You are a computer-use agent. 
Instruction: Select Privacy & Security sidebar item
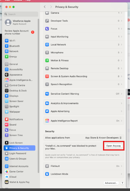pyautogui.click(x=19, y=148)
